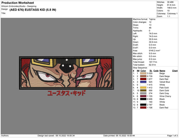Click the 'Title:' label
179x138 pixels.
4,13
